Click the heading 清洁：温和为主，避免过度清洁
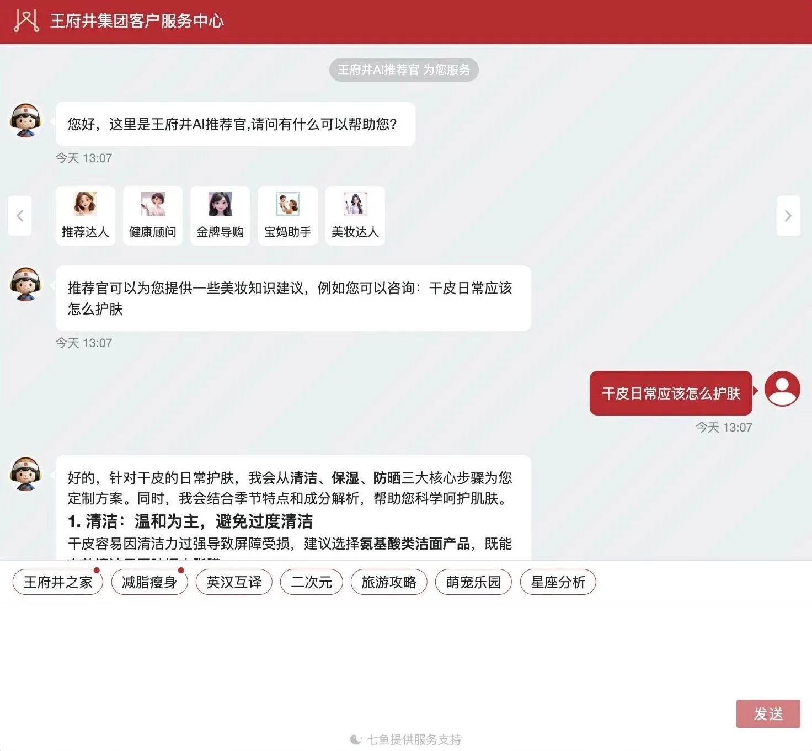 (x=190, y=521)
